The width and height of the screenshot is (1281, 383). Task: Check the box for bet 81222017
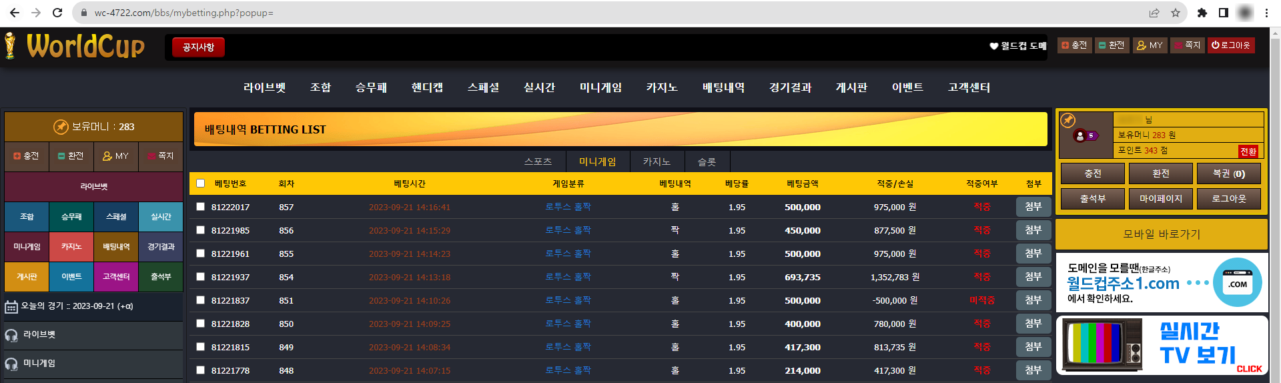[201, 207]
